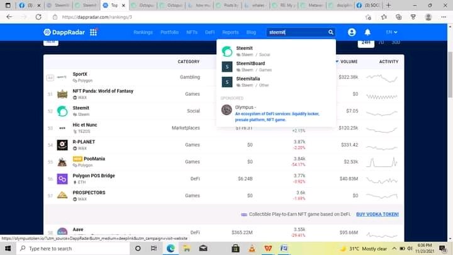This screenshot has width=453, height=255.
Task: Open File Explorer in taskbar
Action: (x=187, y=248)
